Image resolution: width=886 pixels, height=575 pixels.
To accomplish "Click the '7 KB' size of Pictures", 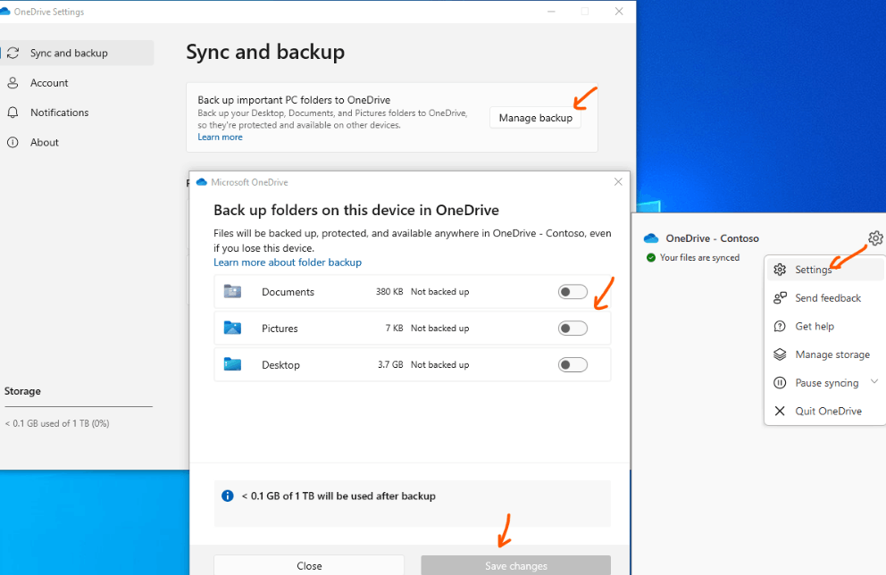I will coord(395,329).
